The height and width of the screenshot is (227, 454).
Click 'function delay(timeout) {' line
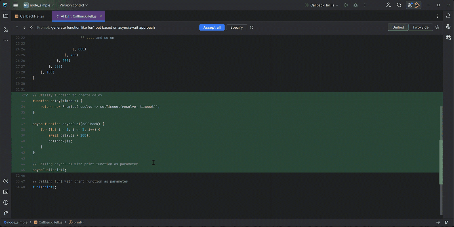pyautogui.click(x=57, y=101)
